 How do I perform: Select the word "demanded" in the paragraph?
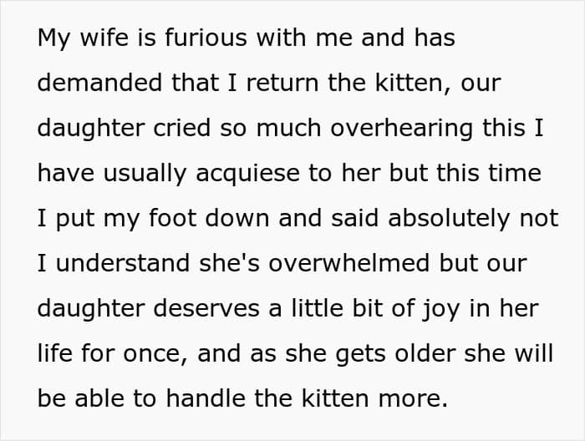click(99, 83)
